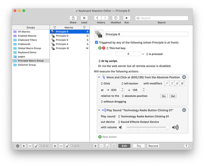Open the Click type popup
Screen dimensions: 205x166
click(105, 83)
